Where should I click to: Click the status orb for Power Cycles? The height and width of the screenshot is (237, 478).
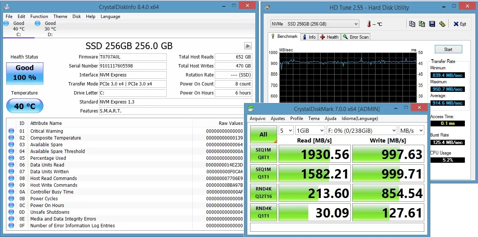11,199
